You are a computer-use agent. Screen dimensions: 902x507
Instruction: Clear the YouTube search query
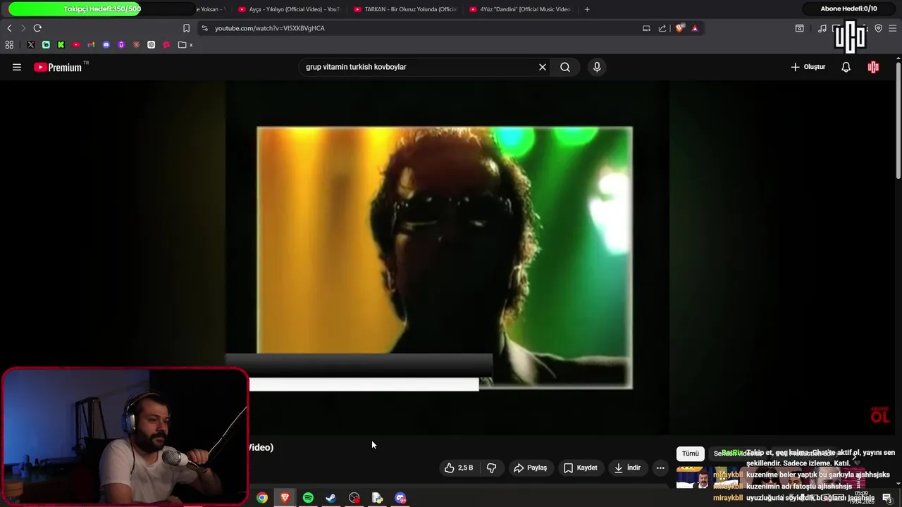point(543,67)
